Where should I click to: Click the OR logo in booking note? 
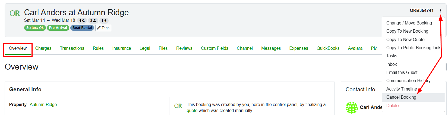click(178, 106)
